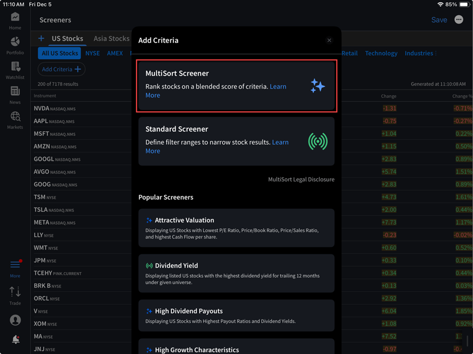Switch to the Asia Stocks tab
This screenshot has height=354, width=473.
pos(111,38)
